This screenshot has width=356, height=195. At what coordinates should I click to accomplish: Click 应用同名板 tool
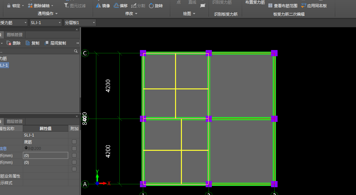314,6
